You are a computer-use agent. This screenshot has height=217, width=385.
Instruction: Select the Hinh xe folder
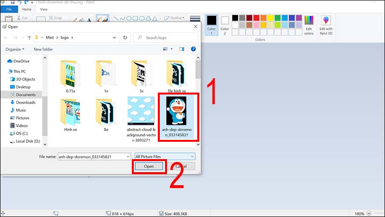pyautogui.click(x=70, y=115)
